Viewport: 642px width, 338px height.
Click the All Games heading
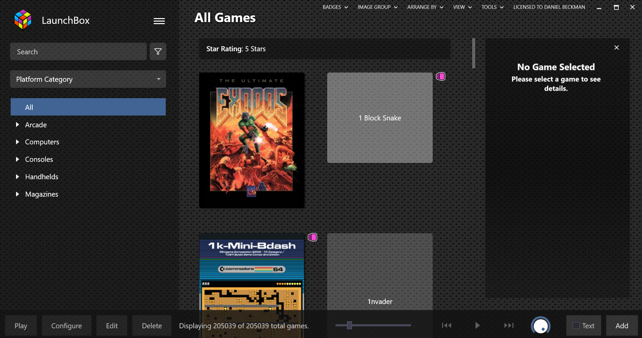pyautogui.click(x=225, y=18)
